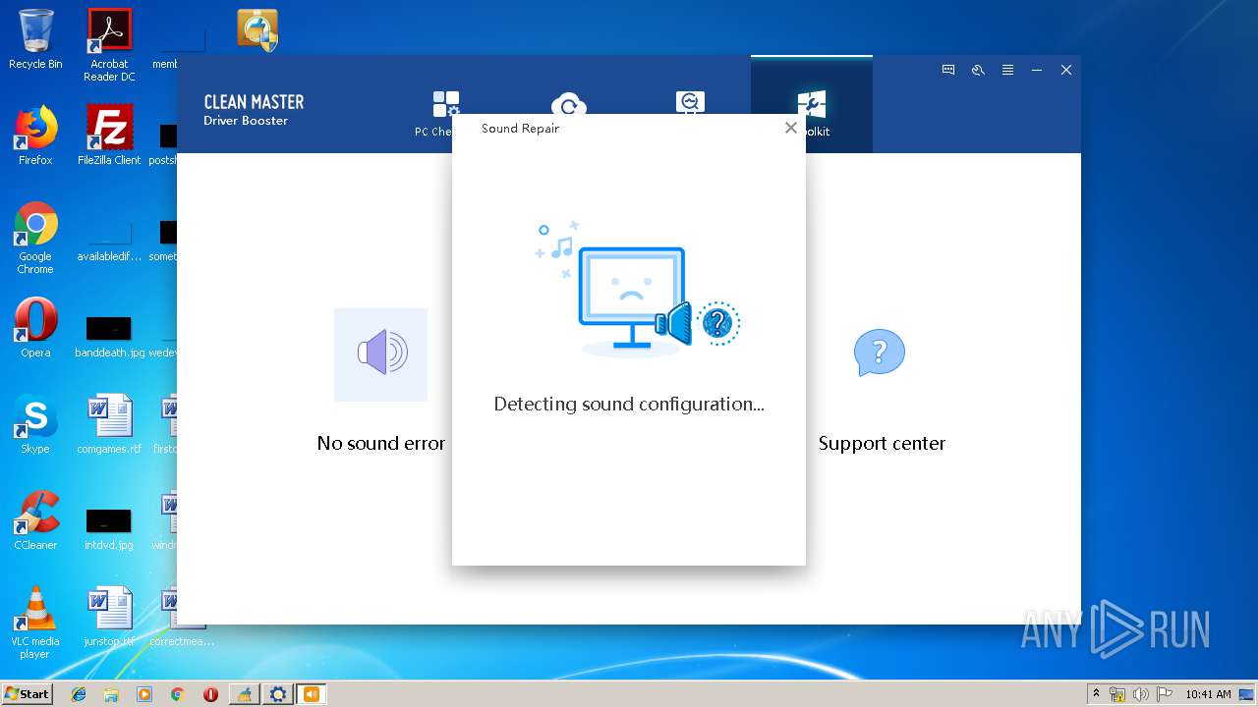Open the installer shortcut icon at the top of the desktop
This screenshot has height=707, width=1258.
coord(257,30)
